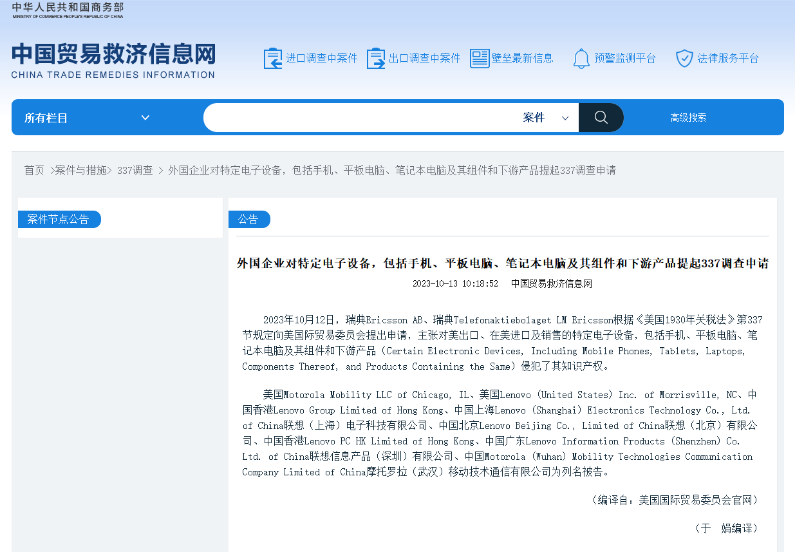Open 出口调查中案件 link
Screen dimensions: 795x552
[x=425, y=59]
